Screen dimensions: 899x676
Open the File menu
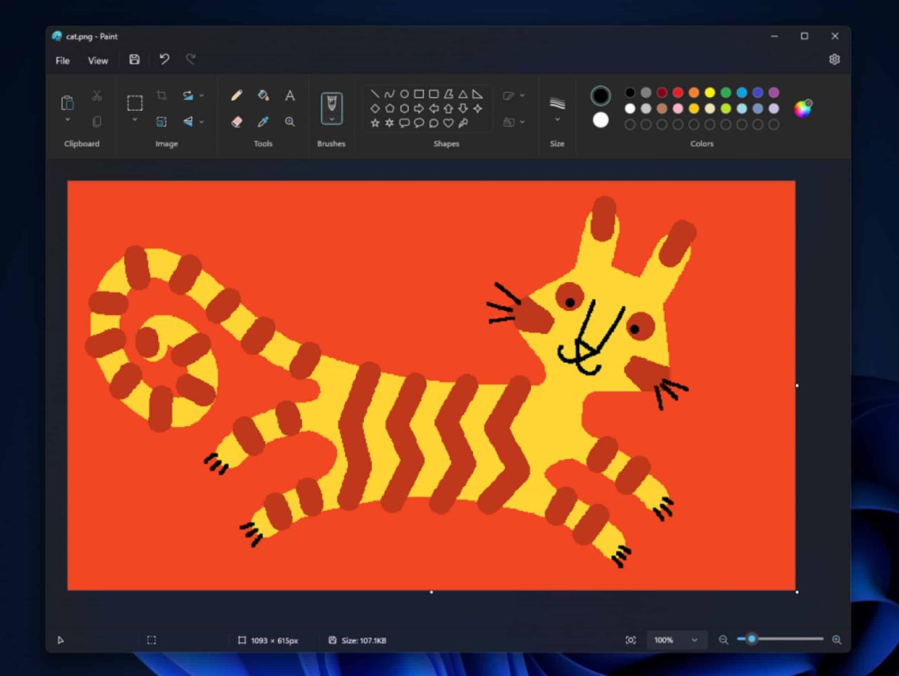62,60
